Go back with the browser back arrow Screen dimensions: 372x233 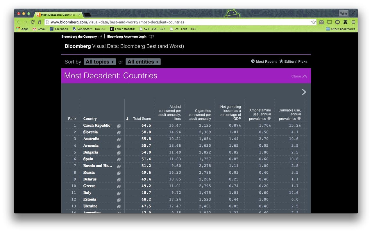pos(19,22)
